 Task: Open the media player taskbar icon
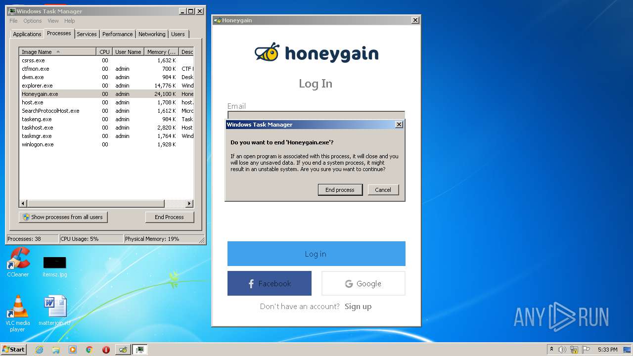click(73, 350)
